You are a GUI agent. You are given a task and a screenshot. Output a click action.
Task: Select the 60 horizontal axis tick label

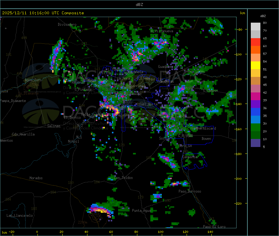tap(111, 232)
